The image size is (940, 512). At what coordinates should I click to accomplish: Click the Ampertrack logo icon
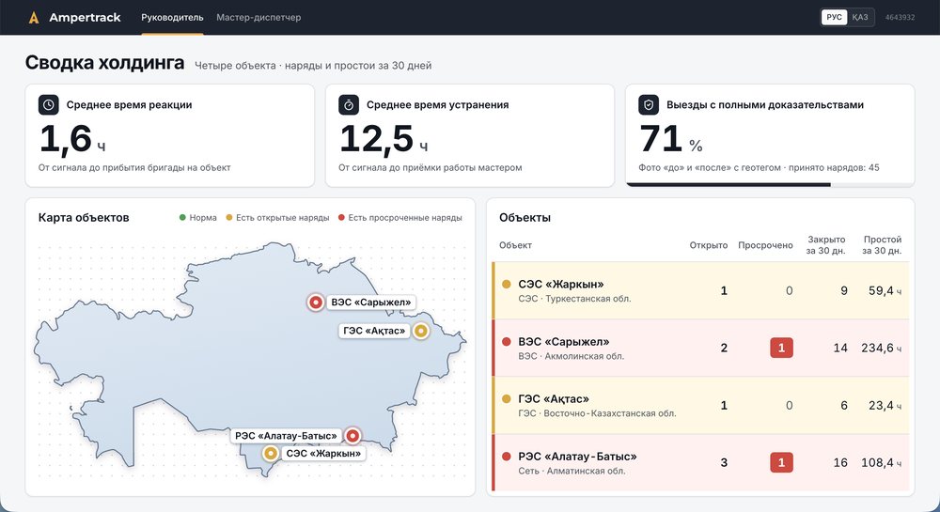(34, 17)
